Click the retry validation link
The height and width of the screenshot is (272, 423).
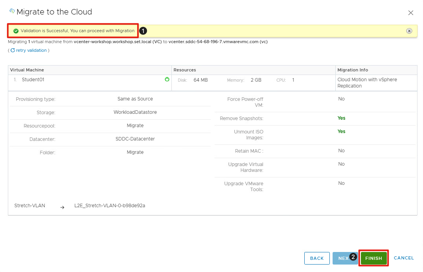31,50
